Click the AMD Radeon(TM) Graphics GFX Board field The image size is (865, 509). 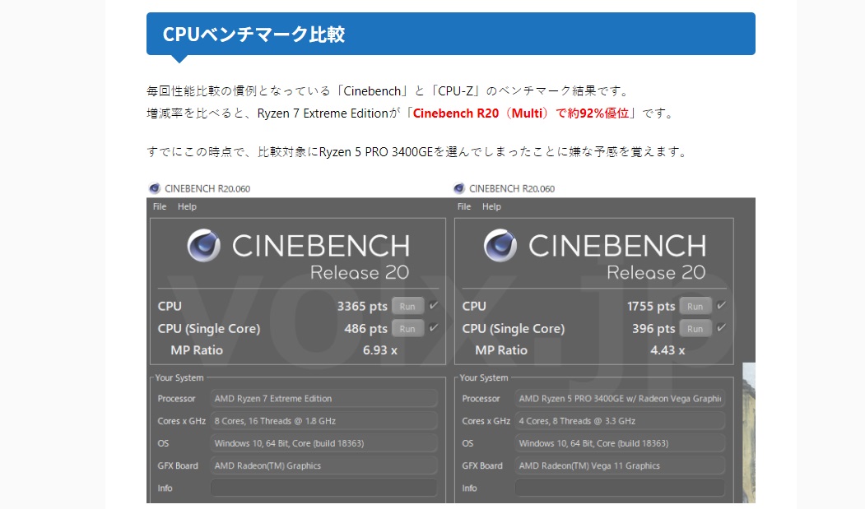(x=323, y=465)
